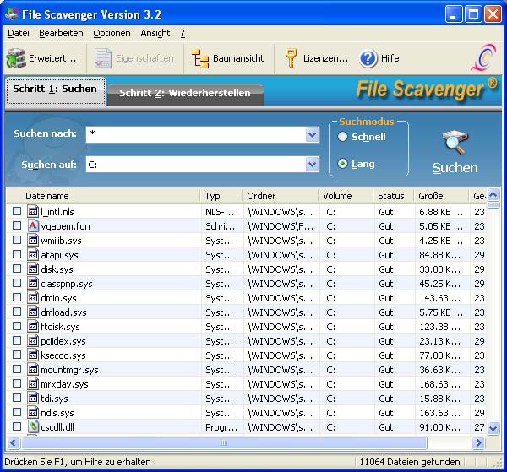Click the file icon of mrxdav.sys
The image size is (507, 472).
33,384
